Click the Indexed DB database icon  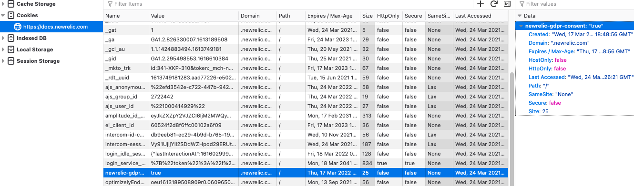pos(10,38)
